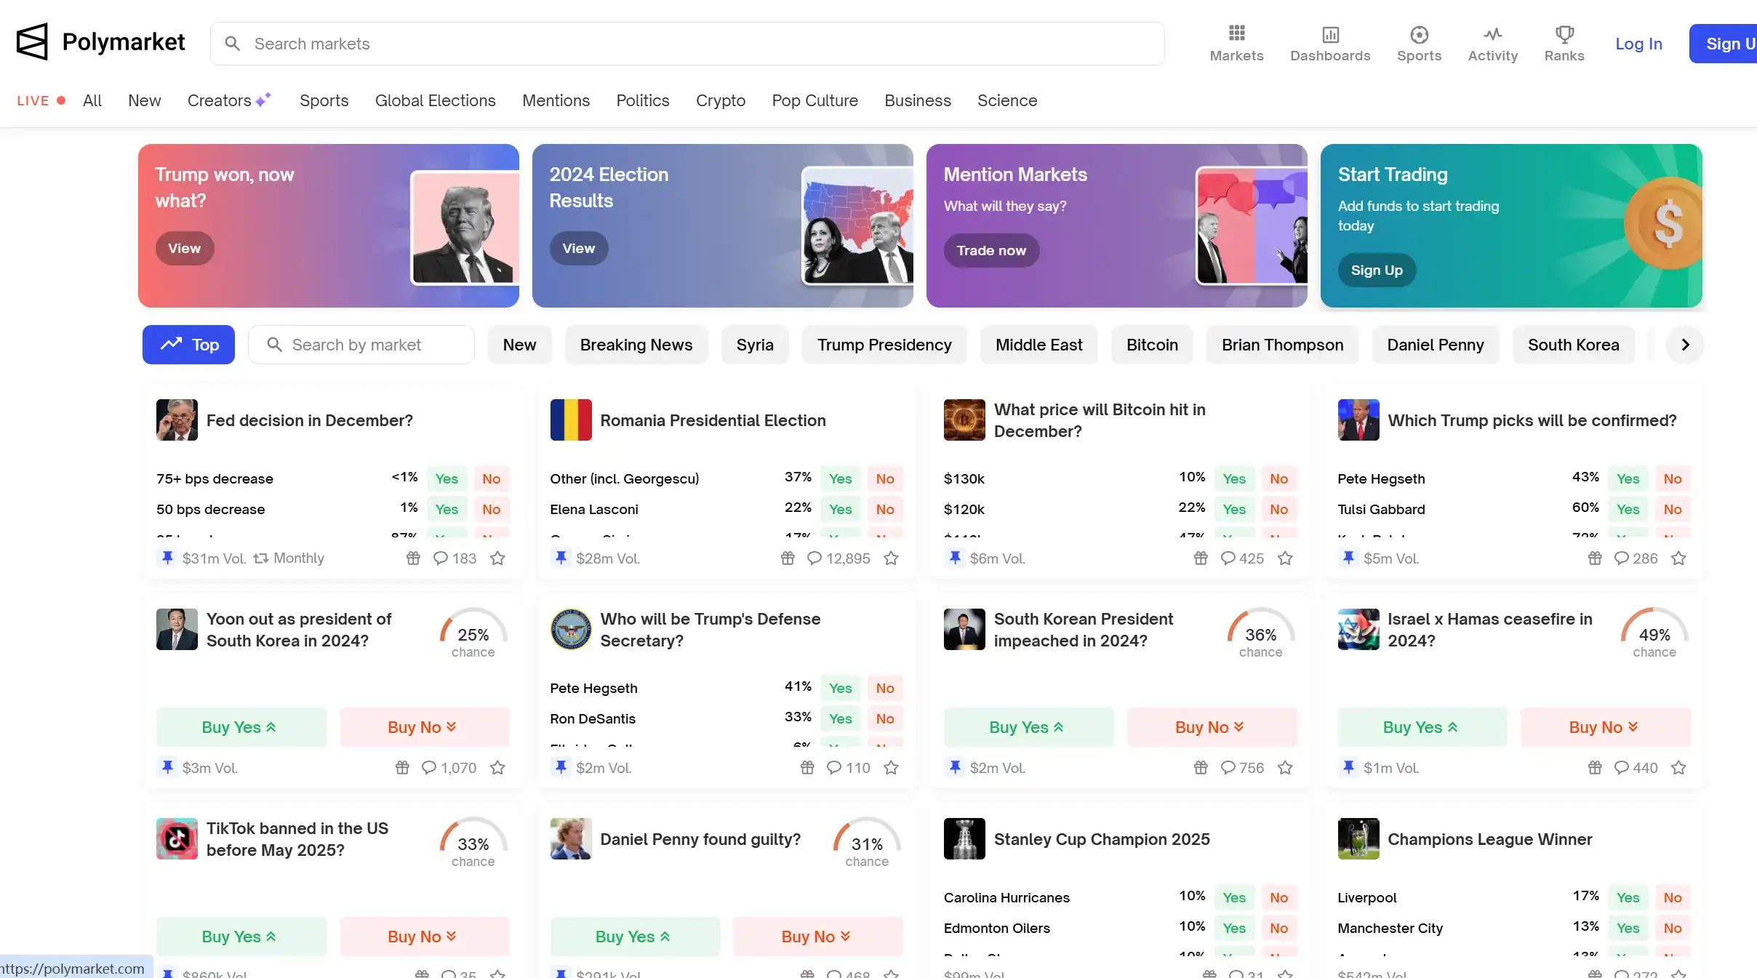Click View on Trump won banner

tap(184, 249)
